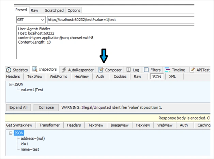Select the WebForms inspector tab
Image resolution: width=214 pixels, height=159 pixels.
(x=58, y=77)
